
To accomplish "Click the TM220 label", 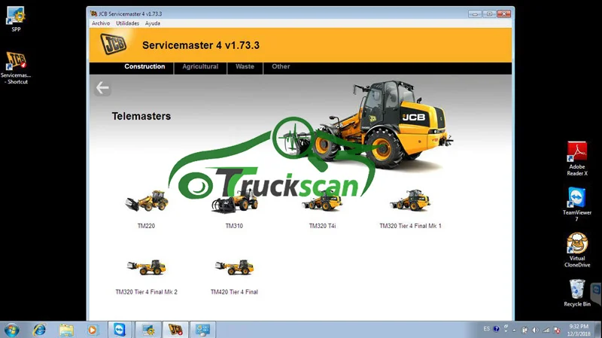I will [x=146, y=226].
